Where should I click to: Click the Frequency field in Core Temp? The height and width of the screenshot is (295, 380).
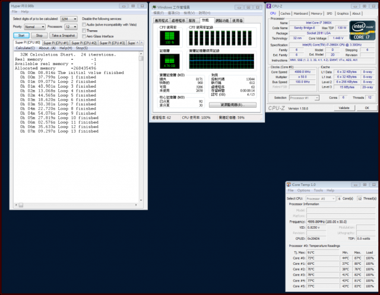341,222
